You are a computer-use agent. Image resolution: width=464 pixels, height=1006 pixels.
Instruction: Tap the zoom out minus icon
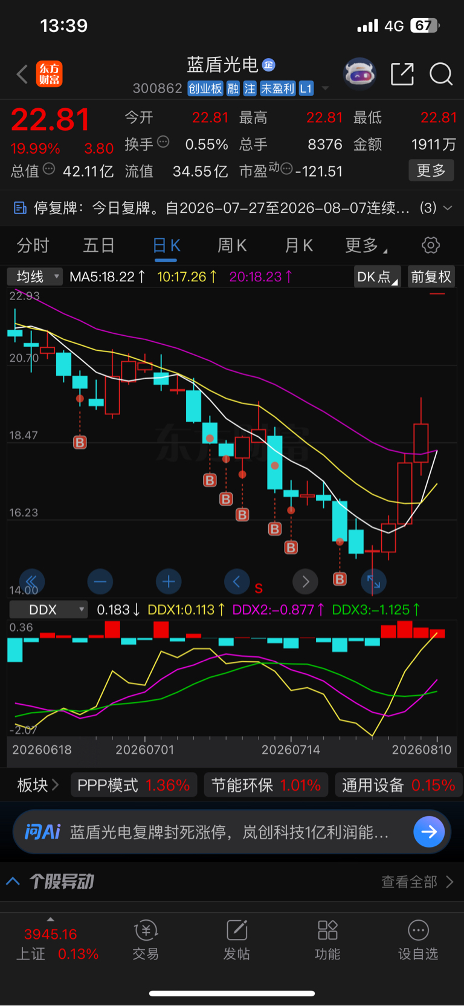(x=100, y=582)
